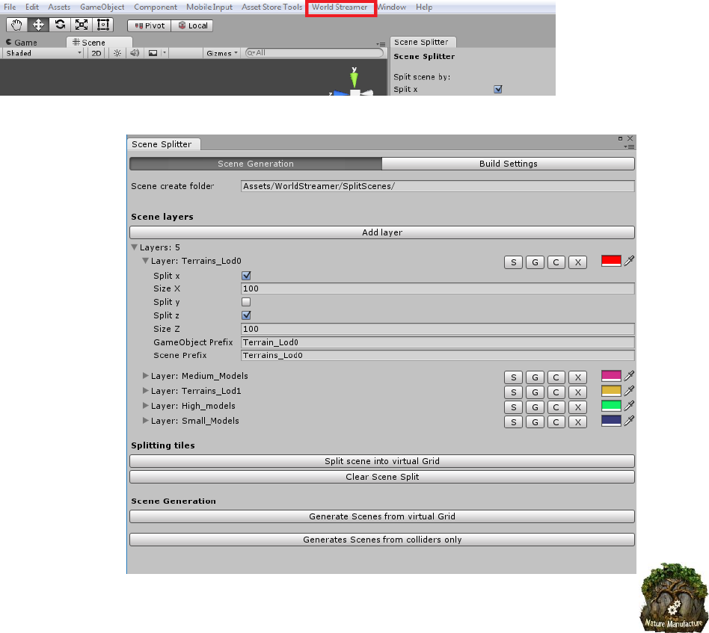Open the World Streamer menu
Viewport: 709px width, 633px height.
[340, 7]
